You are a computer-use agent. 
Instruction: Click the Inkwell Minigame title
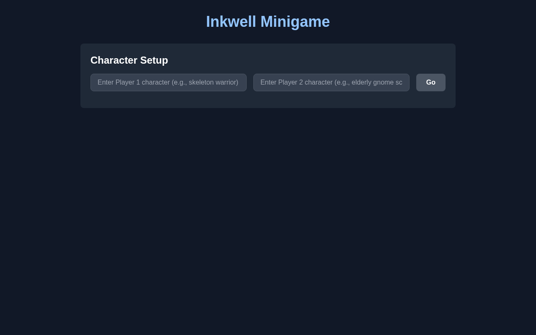[x=268, y=21]
